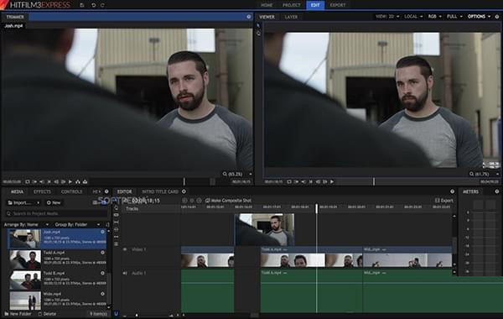Open the Arrange By Name dropdown
This screenshot has height=319, width=503.
[27, 224]
